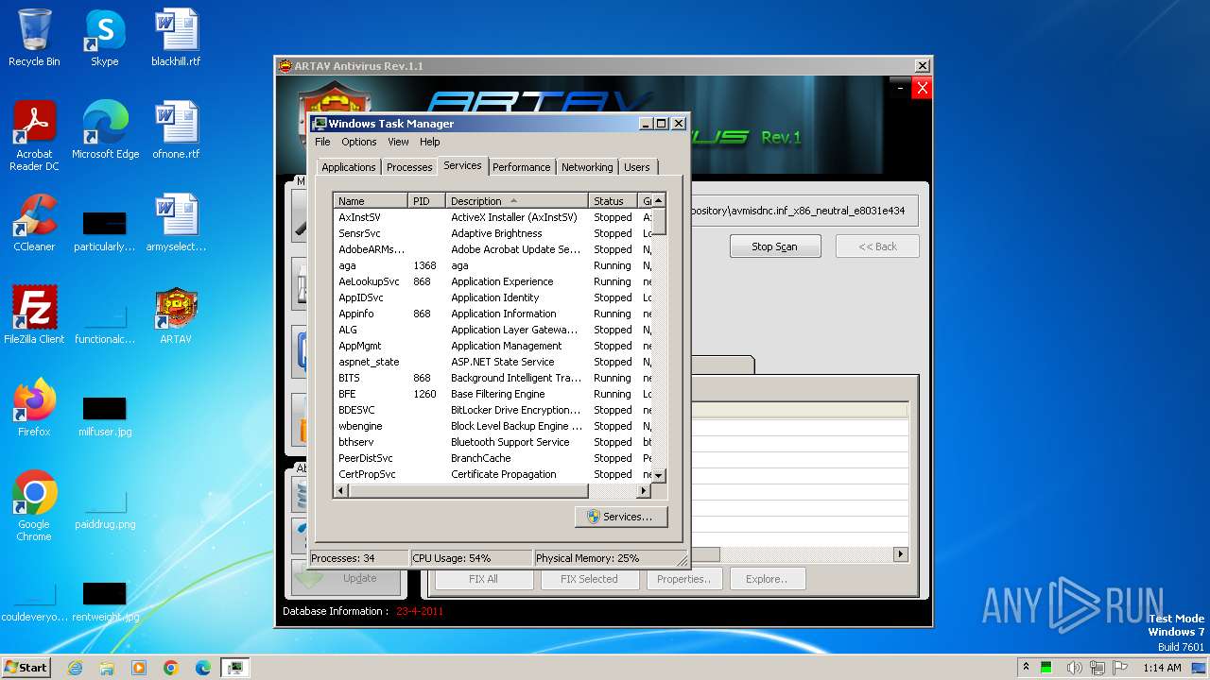Select the BFE Base Filtering Engine row
The width and height of the screenshot is (1210, 680).
point(493,394)
